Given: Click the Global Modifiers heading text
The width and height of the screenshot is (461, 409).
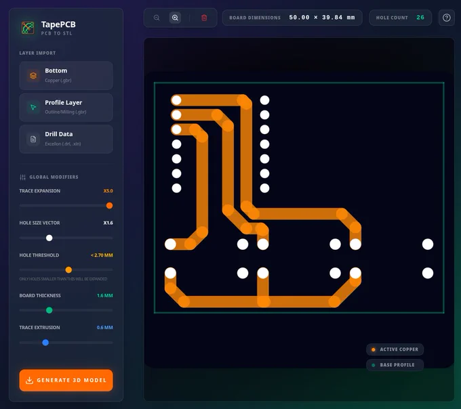Looking at the screenshot, I should point(54,177).
